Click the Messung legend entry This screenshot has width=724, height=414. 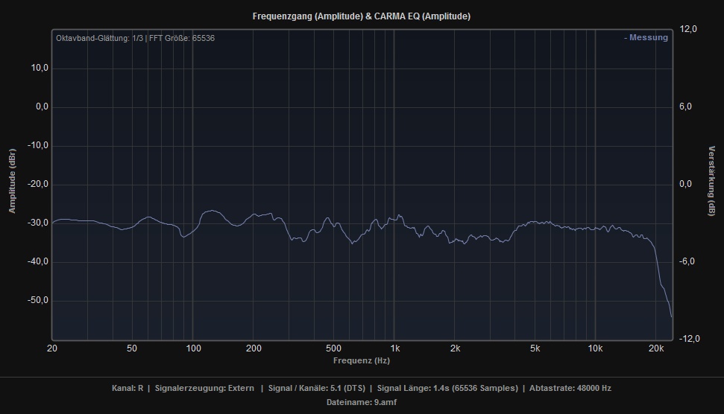pyautogui.click(x=646, y=38)
